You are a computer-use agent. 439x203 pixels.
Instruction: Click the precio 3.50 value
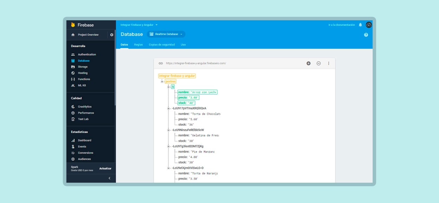click(194, 179)
